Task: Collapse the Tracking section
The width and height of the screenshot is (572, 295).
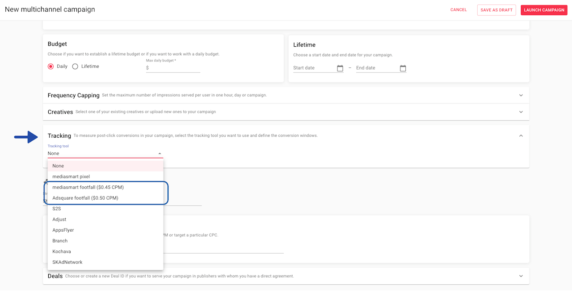Action: coord(521,136)
